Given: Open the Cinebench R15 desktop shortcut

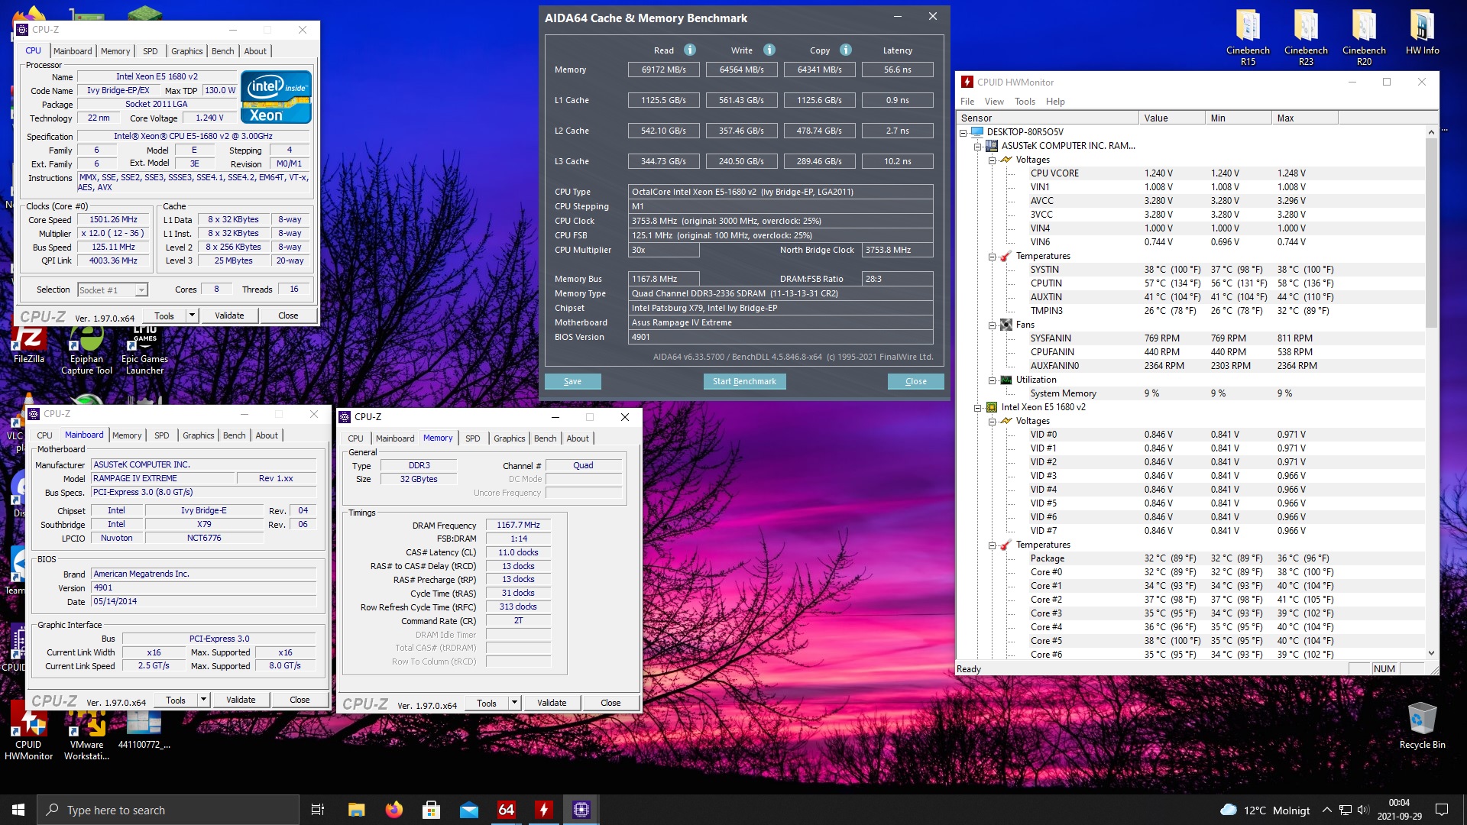Looking at the screenshot, I should pyautogui.click(x=1248, y=37).
